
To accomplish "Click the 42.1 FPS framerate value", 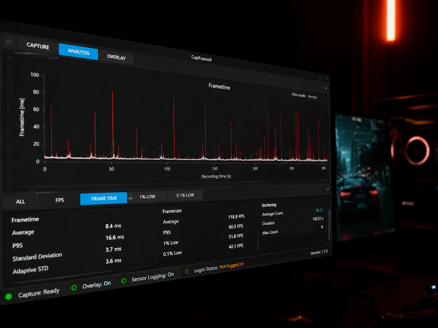I will coord(236,246).
